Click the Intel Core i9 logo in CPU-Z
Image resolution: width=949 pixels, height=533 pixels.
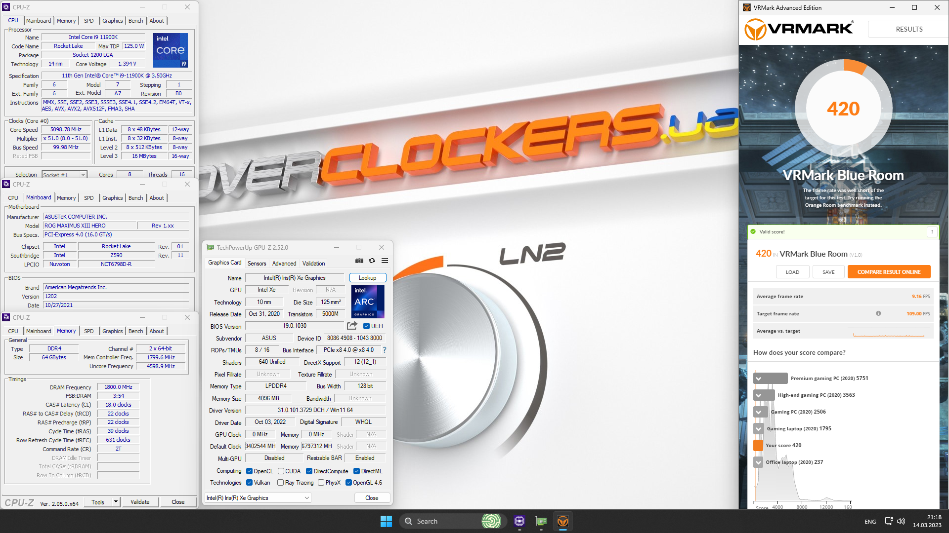[x=171, y=50]
